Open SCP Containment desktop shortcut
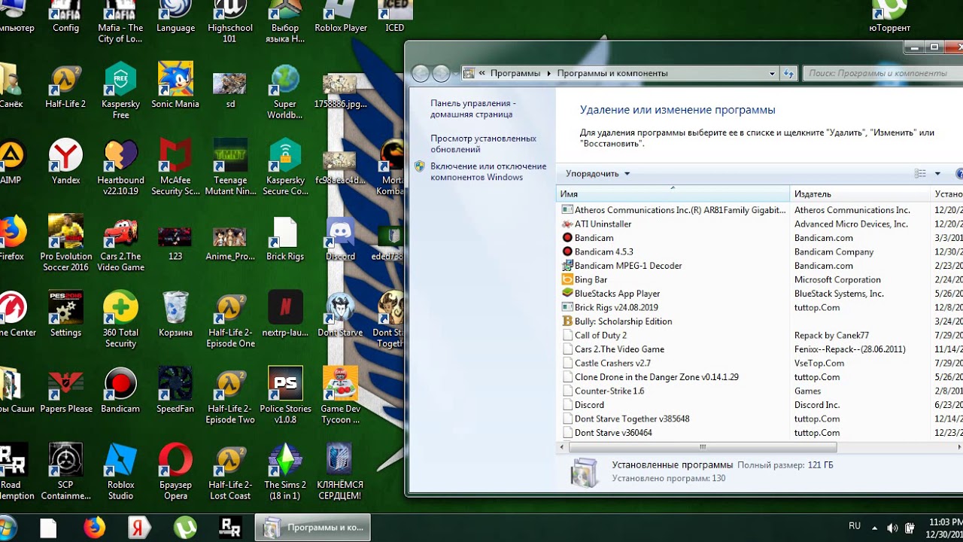 [65, 472]
